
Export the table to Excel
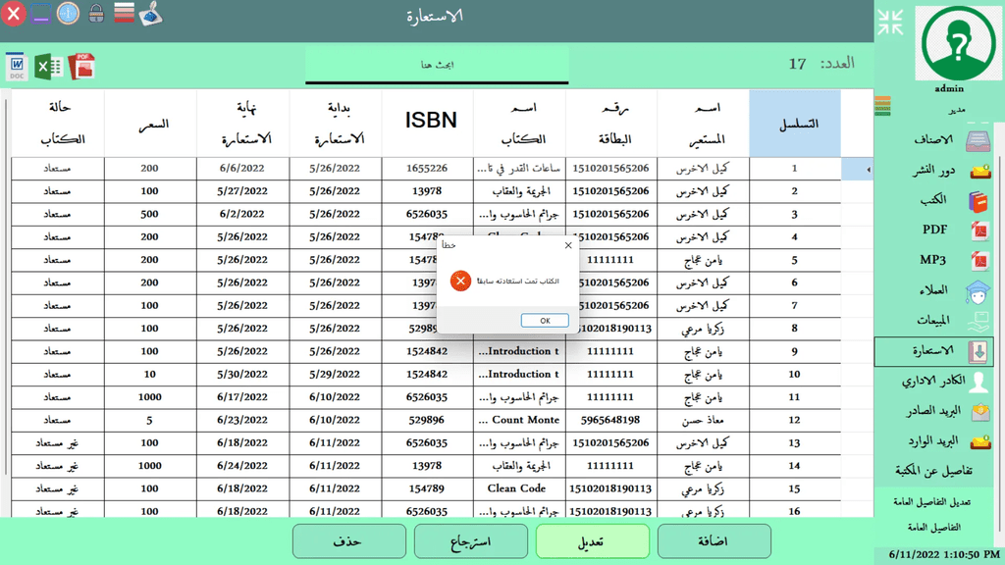coord(48,67)
